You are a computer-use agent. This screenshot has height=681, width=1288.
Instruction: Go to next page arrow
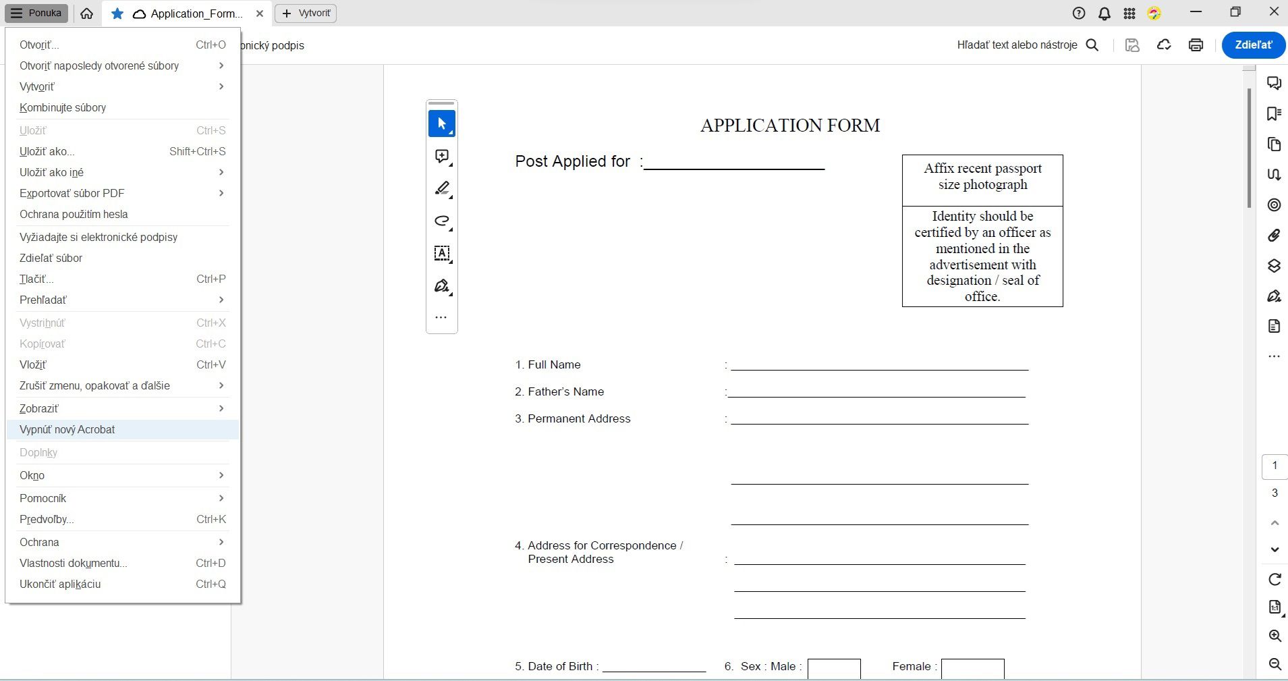click(1275, 549)
